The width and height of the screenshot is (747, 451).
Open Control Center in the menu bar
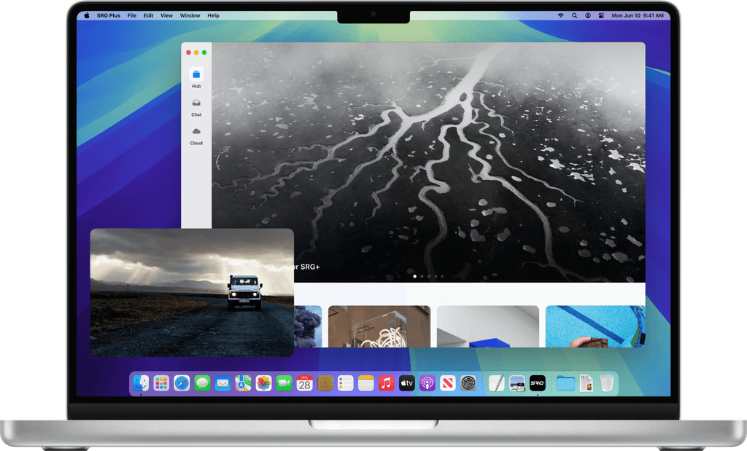click(601, 15)
